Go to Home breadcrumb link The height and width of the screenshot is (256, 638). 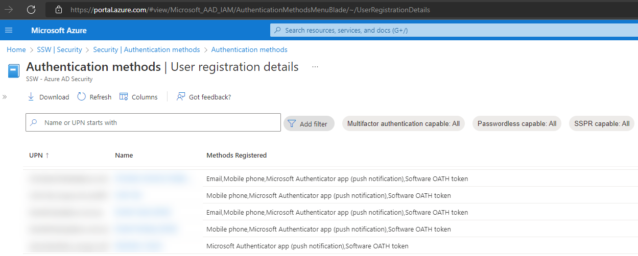16,49
